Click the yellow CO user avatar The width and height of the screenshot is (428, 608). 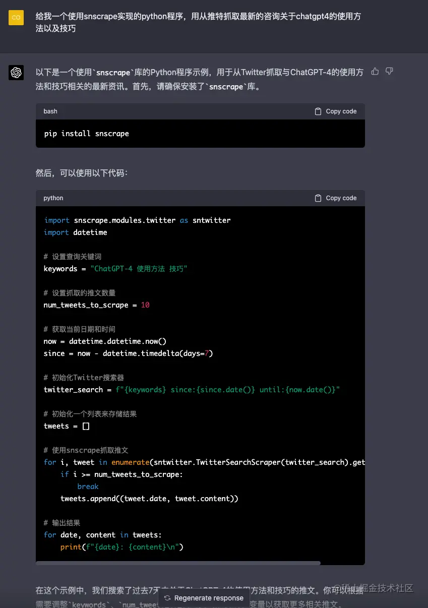pyautogui.click(x=16, y=17)
